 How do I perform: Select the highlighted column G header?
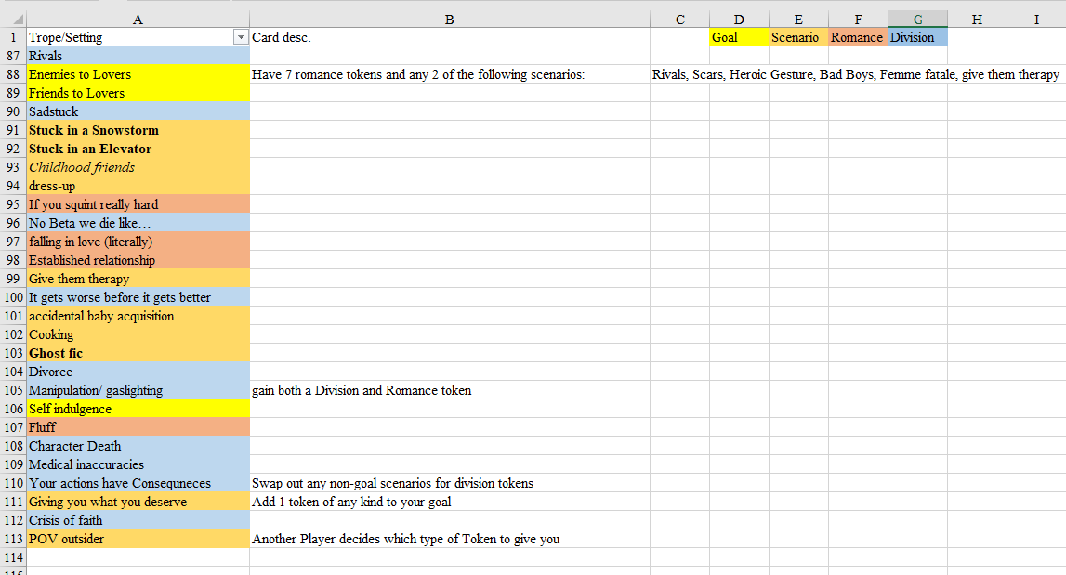click(x=917, y=19)
